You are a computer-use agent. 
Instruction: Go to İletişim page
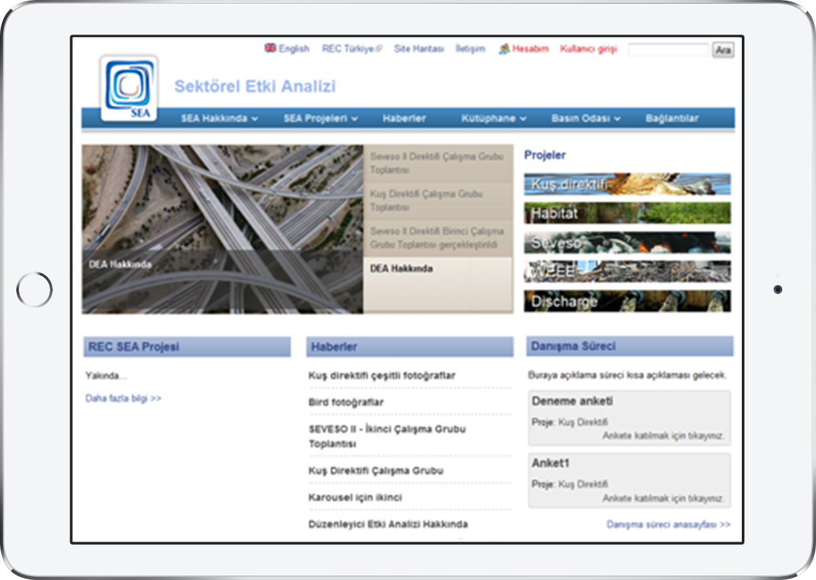[x=470, y=49]
